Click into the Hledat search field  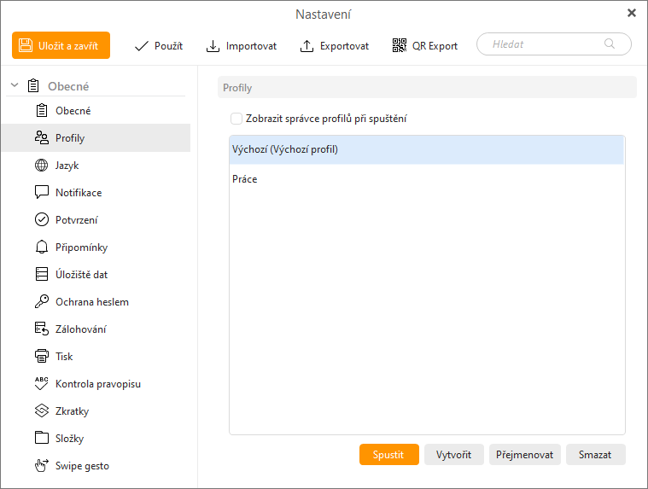tap(545, 44)
